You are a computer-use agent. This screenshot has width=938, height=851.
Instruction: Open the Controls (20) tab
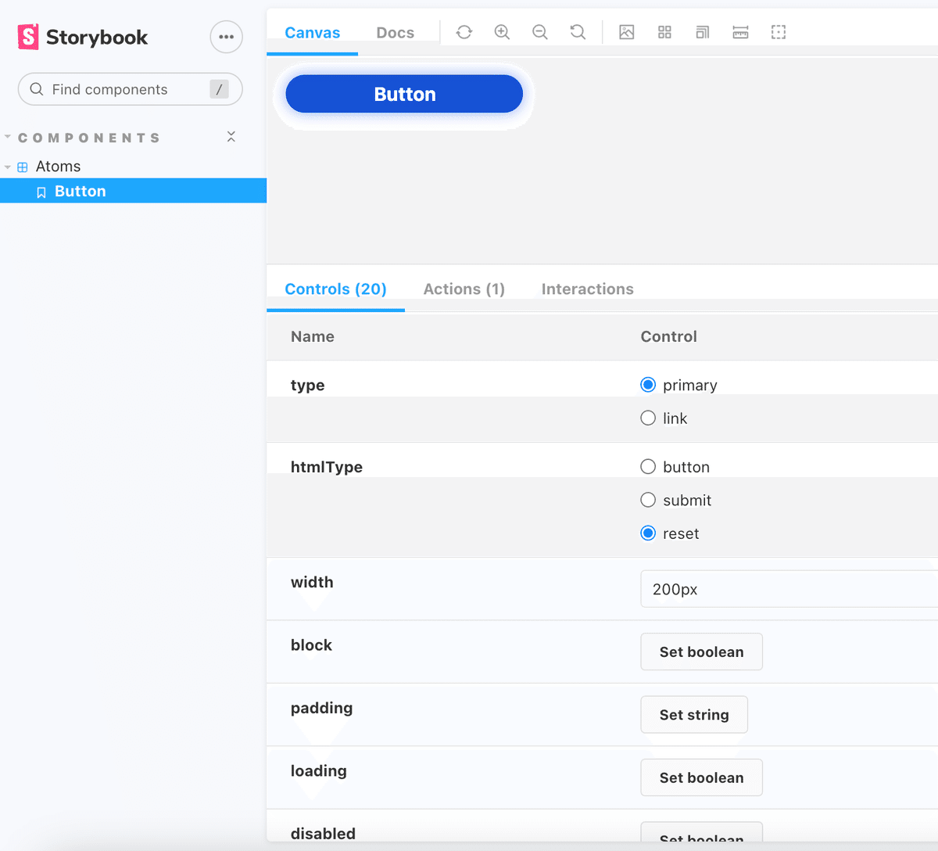click(x=336, y=289)
